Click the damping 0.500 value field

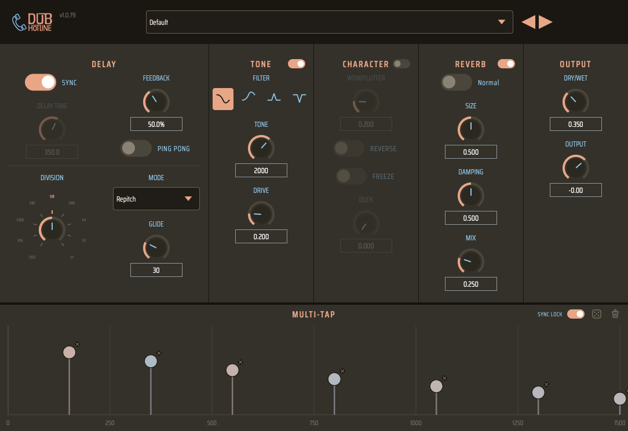pyautogui.click(x=470, y=218)
